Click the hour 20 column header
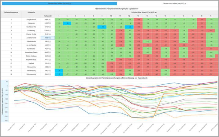This screenshot has width=219, height=137. pos(201,16)
